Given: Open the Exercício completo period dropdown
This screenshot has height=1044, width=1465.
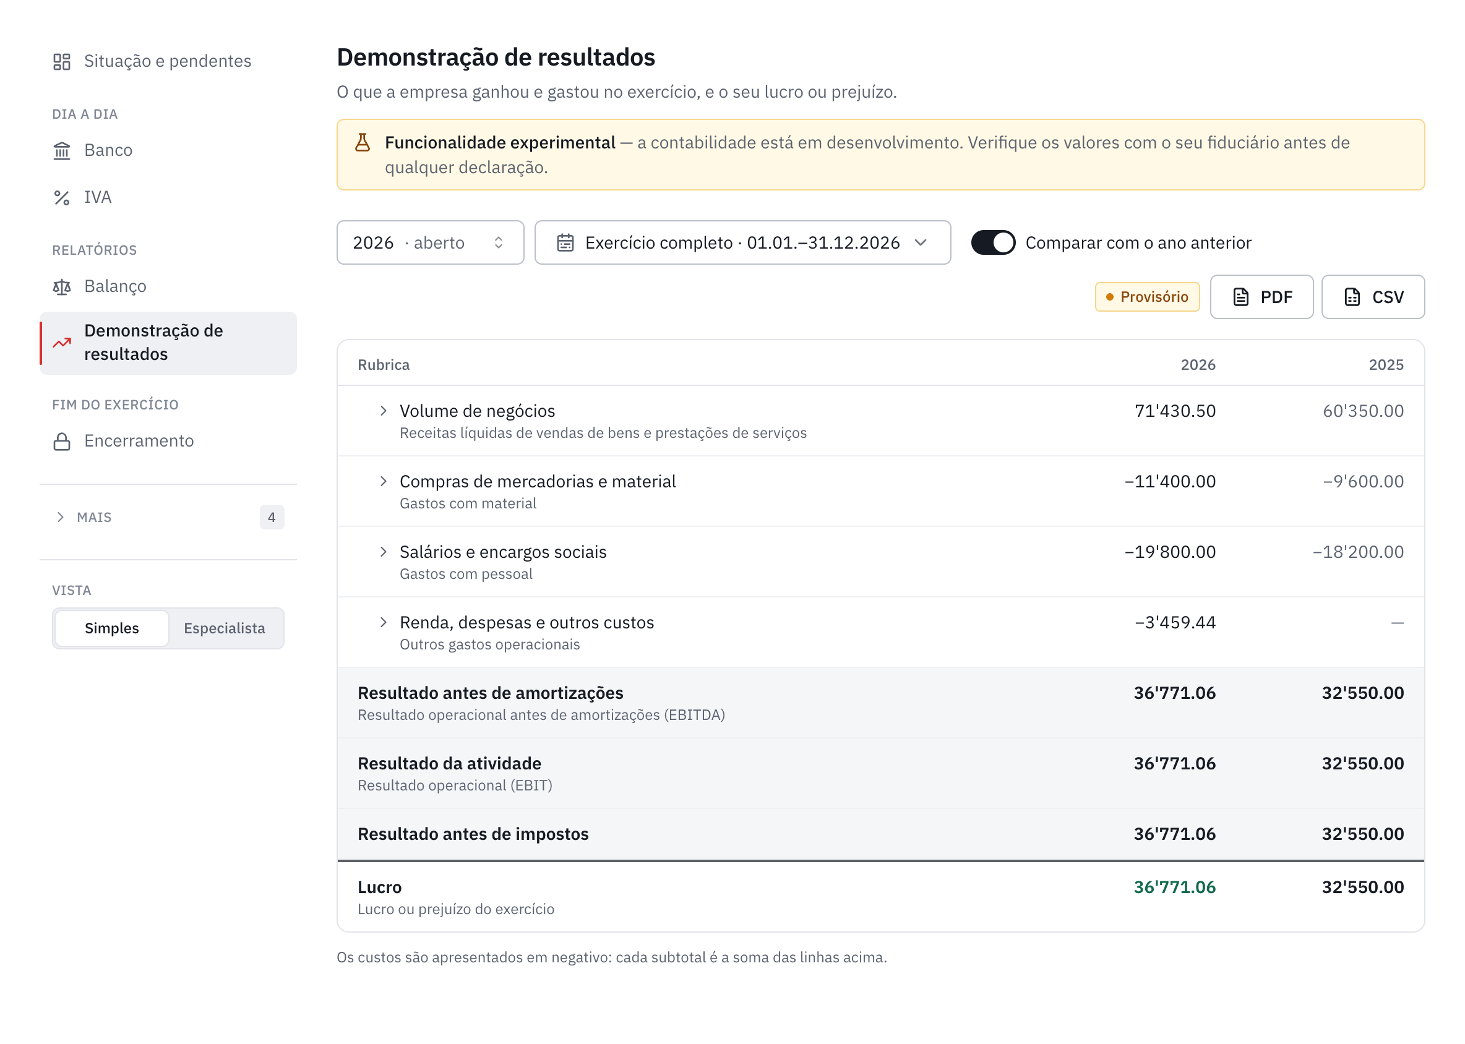Looking at the screenshot, I should [743, 243].
